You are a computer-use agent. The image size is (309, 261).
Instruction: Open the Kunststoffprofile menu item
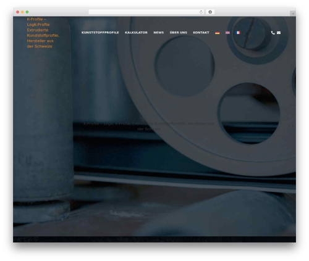pos(100,33)
